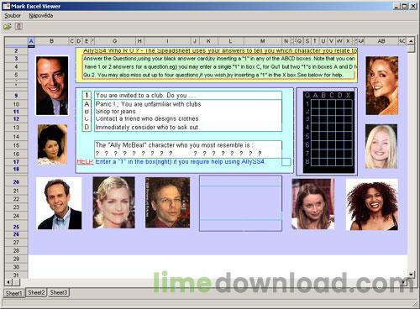Click the open file folder icon
The image size is (420, 309).
pos(8,27)
